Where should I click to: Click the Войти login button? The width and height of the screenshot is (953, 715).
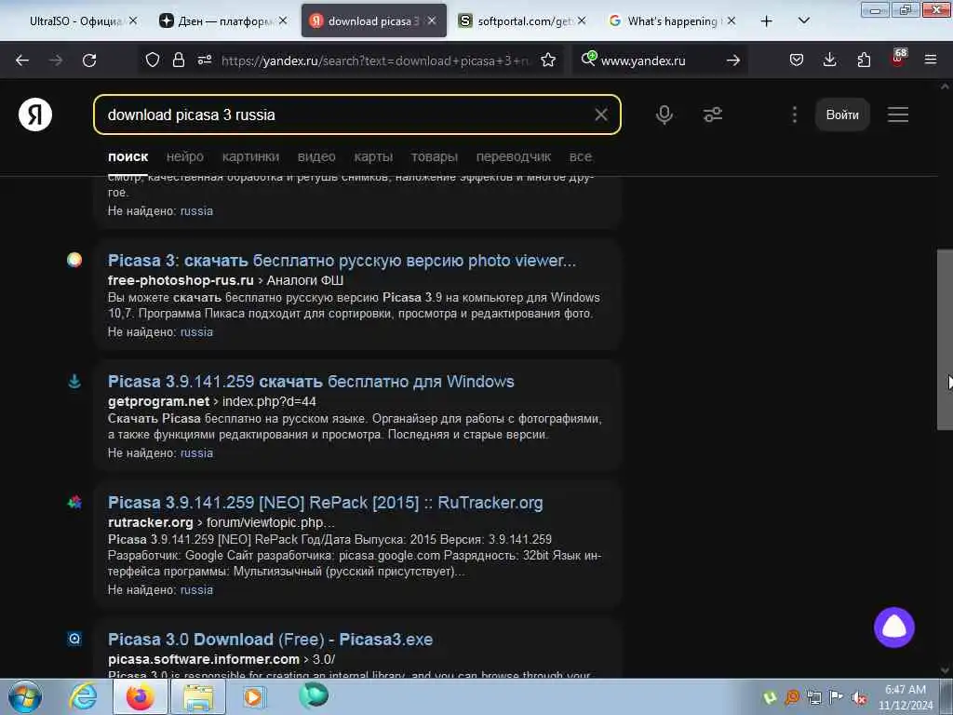pos(842,115)
